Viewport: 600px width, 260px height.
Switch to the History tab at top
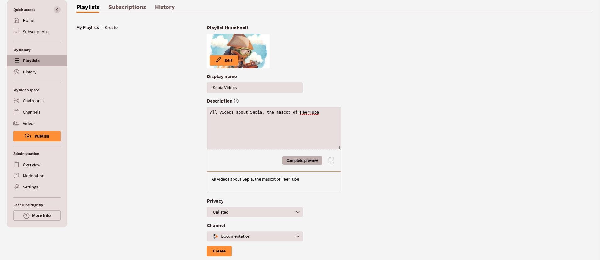165,7
